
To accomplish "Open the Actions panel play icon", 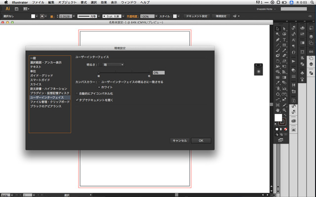I will click(293, 61).
